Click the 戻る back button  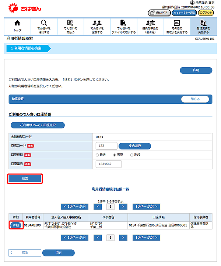click(x=25, y=253)
